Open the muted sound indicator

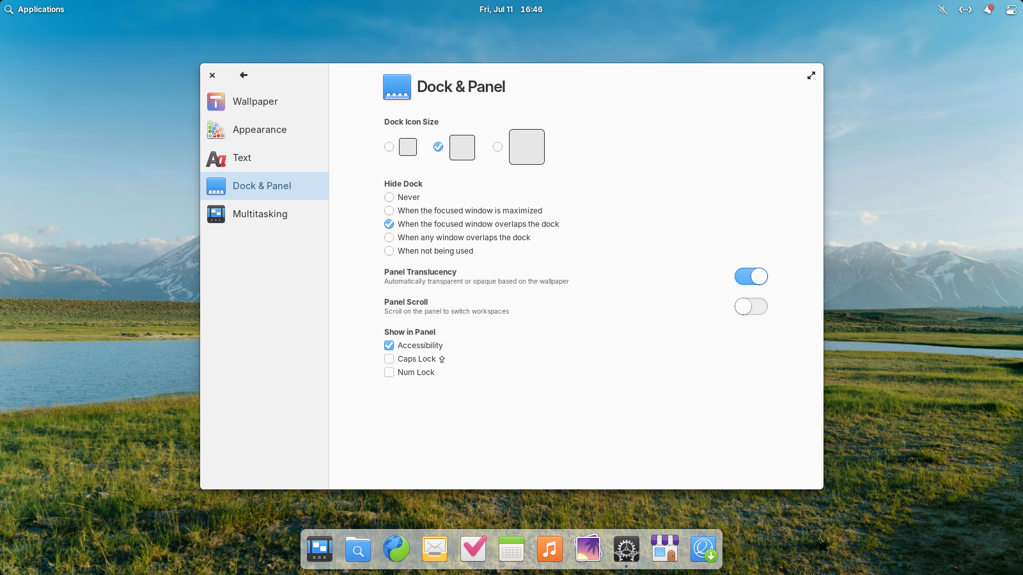(x=942, y=10)
